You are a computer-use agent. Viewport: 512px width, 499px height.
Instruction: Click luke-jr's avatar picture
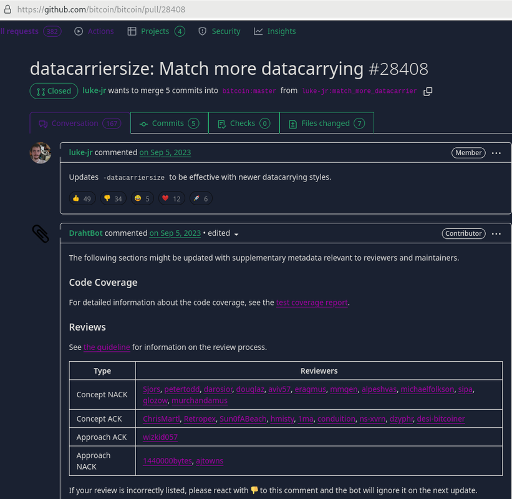(x=41, y=153)
